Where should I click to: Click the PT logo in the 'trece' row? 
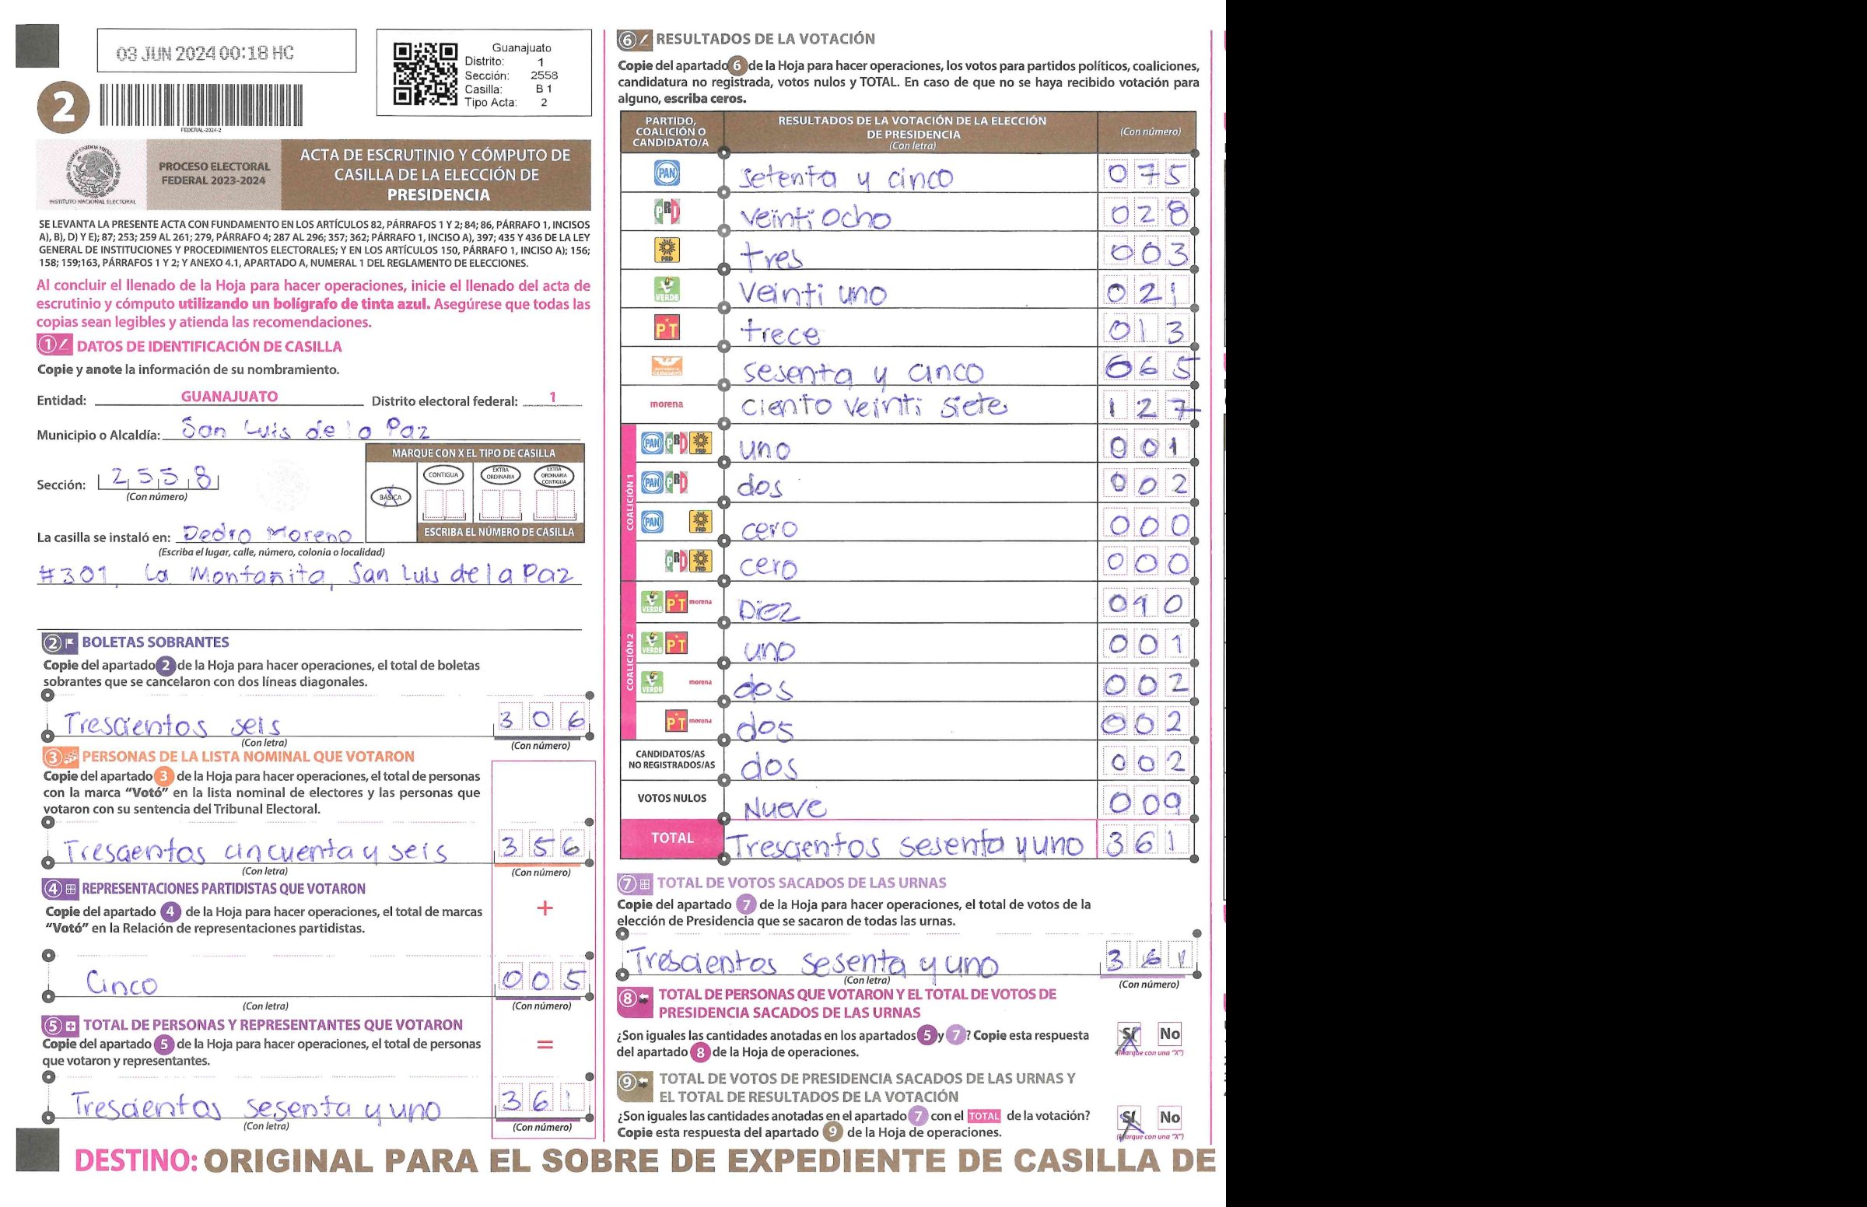click(667, 327)
